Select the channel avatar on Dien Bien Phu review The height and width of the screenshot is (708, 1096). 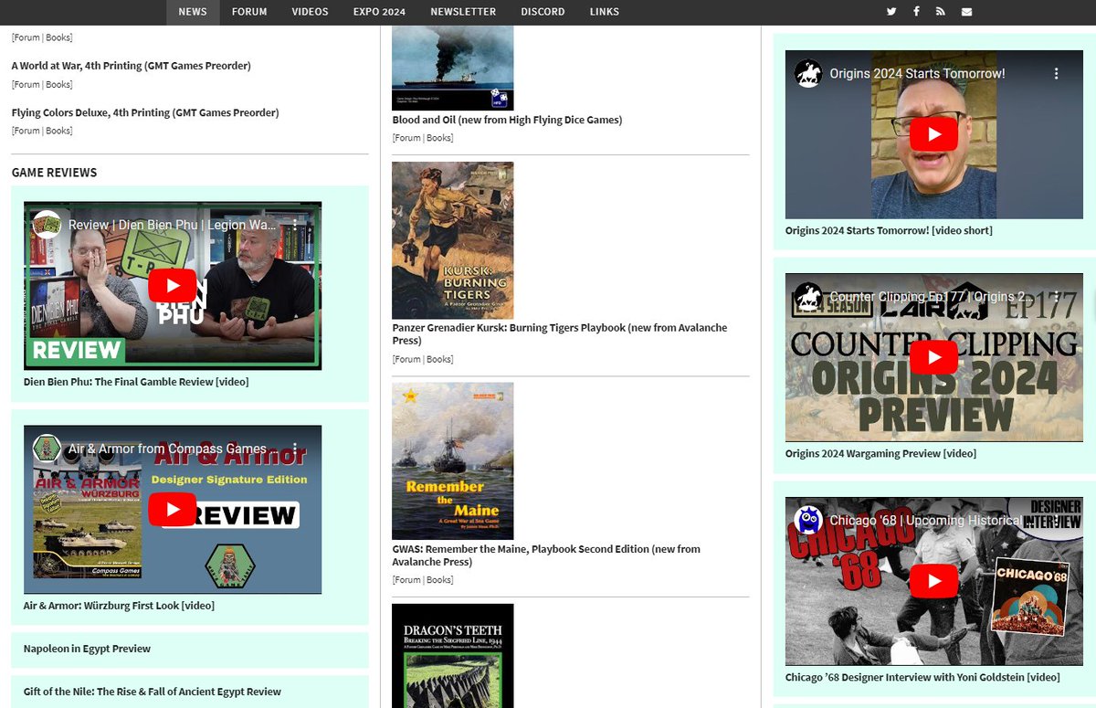(x=47, y=225)
